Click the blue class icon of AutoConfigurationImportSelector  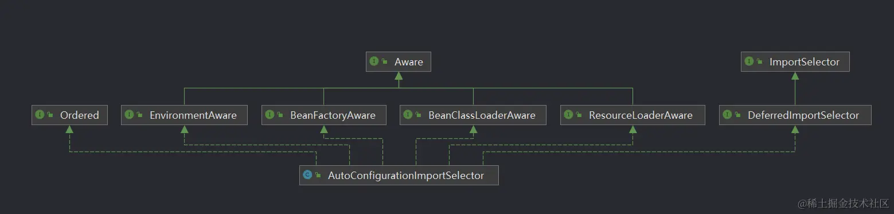point(308,175)
